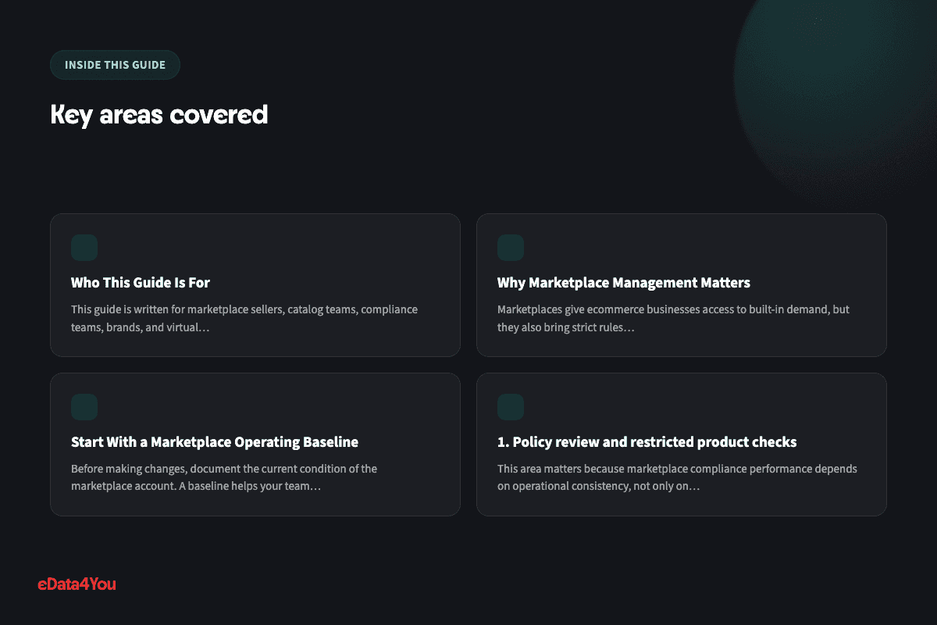Click the 'Inside This Guide' badge

point(115,65)
